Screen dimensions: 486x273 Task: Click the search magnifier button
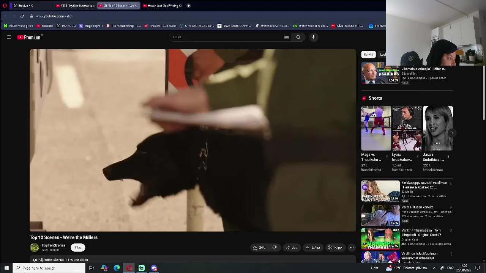tap(298, 37)
